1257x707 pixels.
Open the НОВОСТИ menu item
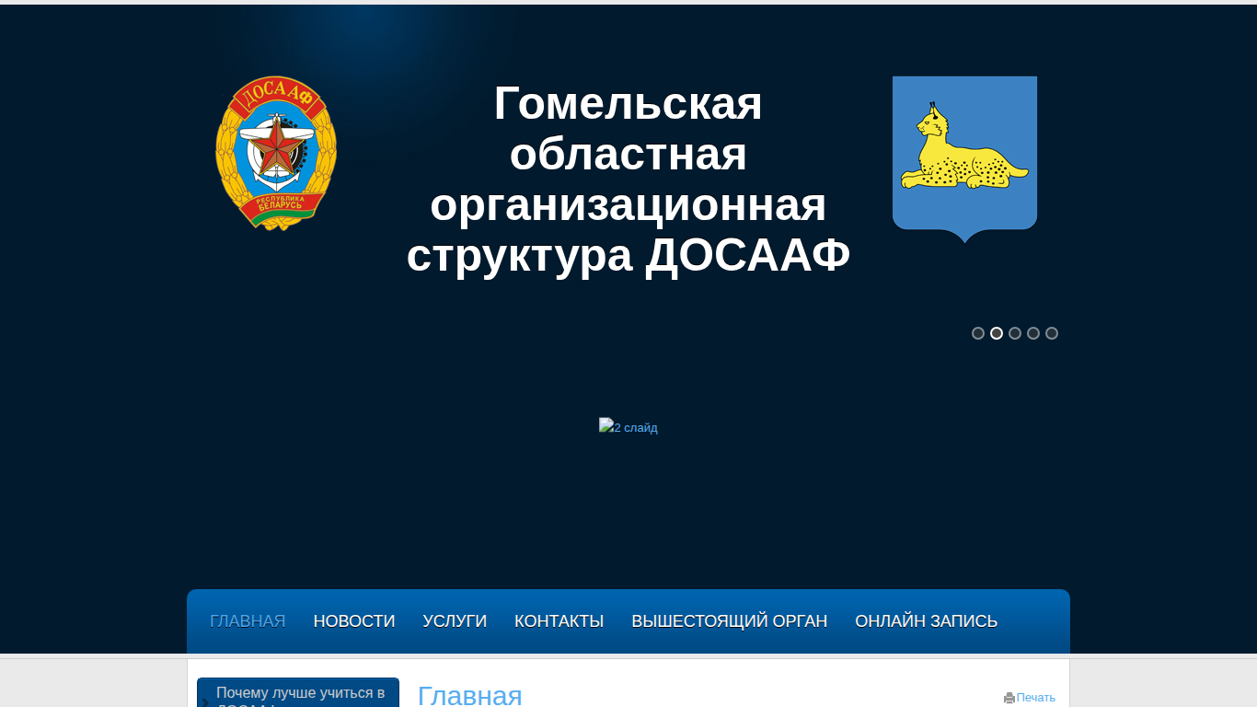click(x=354, y=621)
